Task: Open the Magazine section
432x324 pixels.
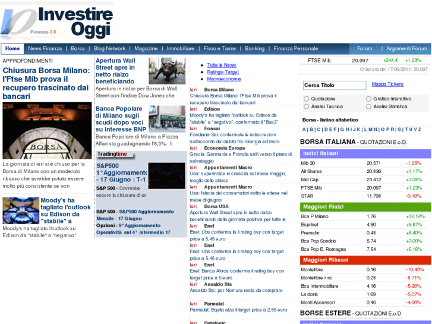Action: point(146,49)
